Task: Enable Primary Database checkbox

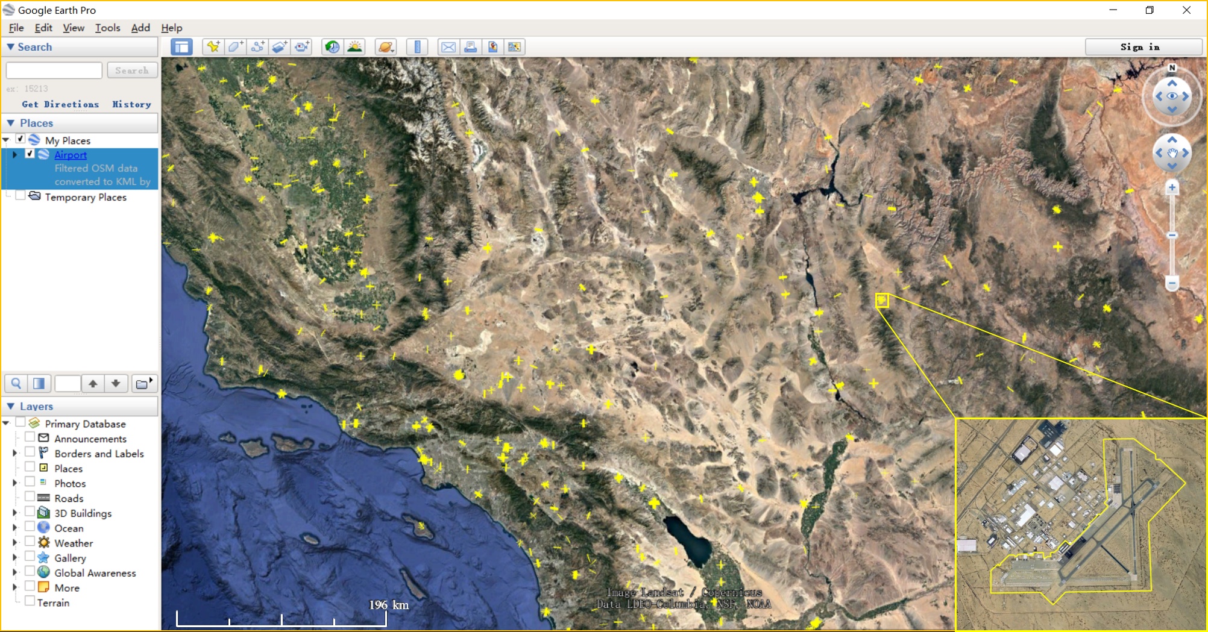Action: tap(20, 423)
